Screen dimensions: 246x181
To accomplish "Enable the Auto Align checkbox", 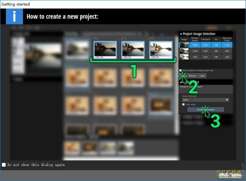I will 184,104.
